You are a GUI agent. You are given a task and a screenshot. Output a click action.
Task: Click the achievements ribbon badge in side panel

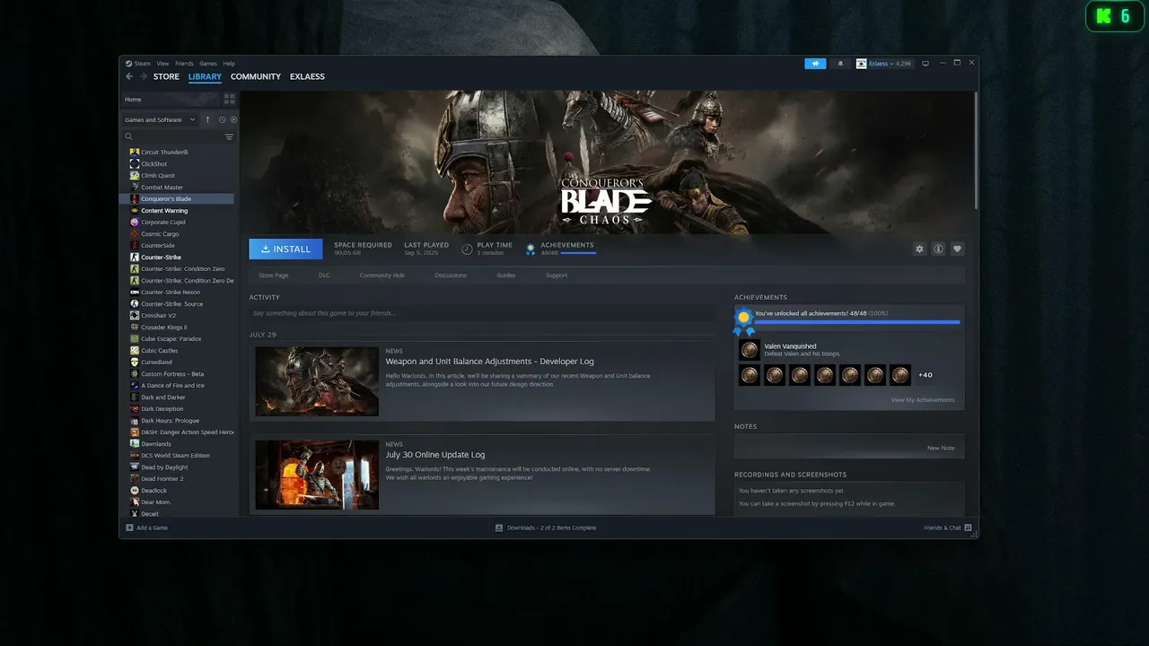tap(743, 321)
